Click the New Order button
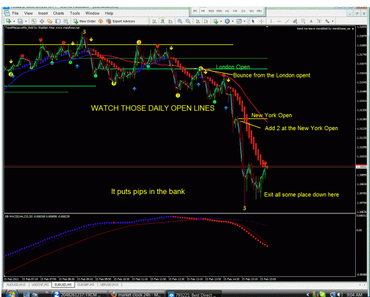This screenshot has width=370, height=297. (x=85, y=21)
